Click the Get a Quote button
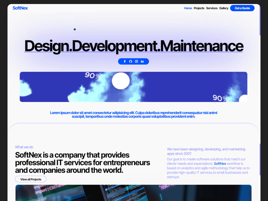Image resolution: width=268 pixels, height=201 pixels. pyautogui.click(x=242, y=8)
